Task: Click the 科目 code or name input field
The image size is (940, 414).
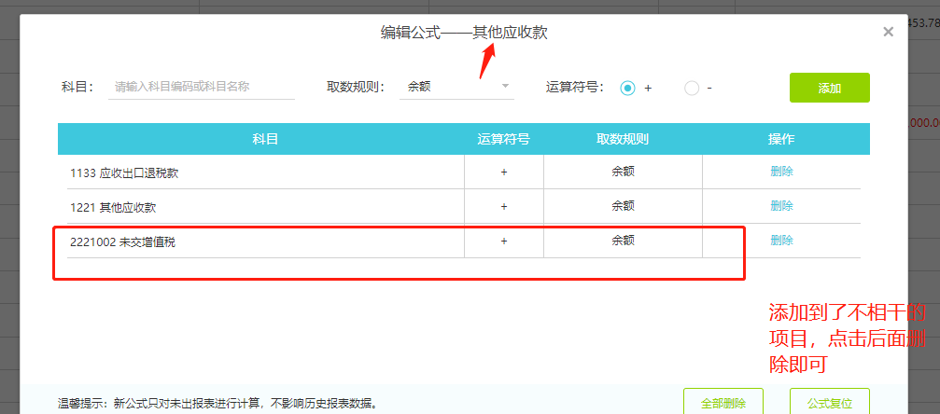Action: click(202, 87)
